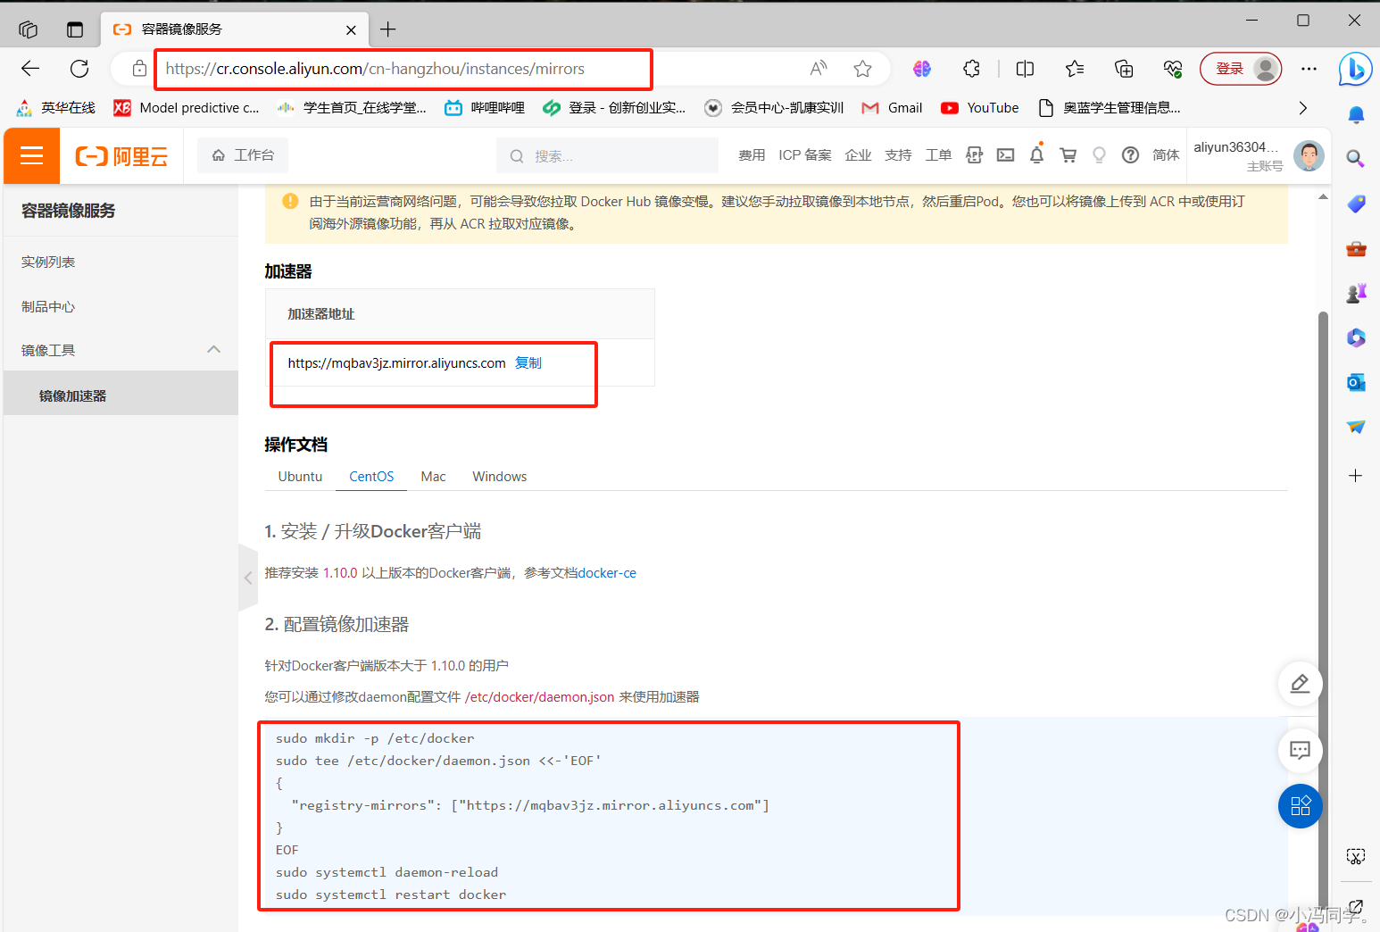Add sidebar app with plus icon
This screenshot has height=932, width=1380.
point(1355,476)
